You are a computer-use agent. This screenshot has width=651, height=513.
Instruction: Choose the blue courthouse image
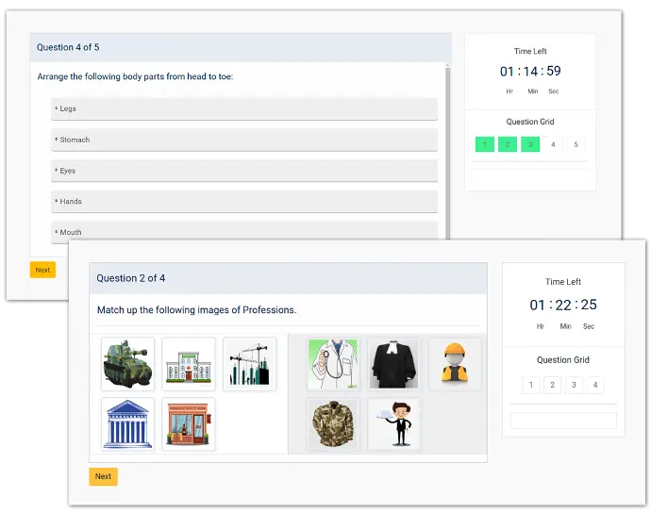click(x=127, y=423)
